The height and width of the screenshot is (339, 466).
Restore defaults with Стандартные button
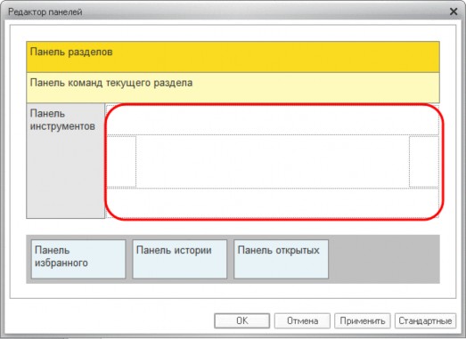(x=425, y=321)
